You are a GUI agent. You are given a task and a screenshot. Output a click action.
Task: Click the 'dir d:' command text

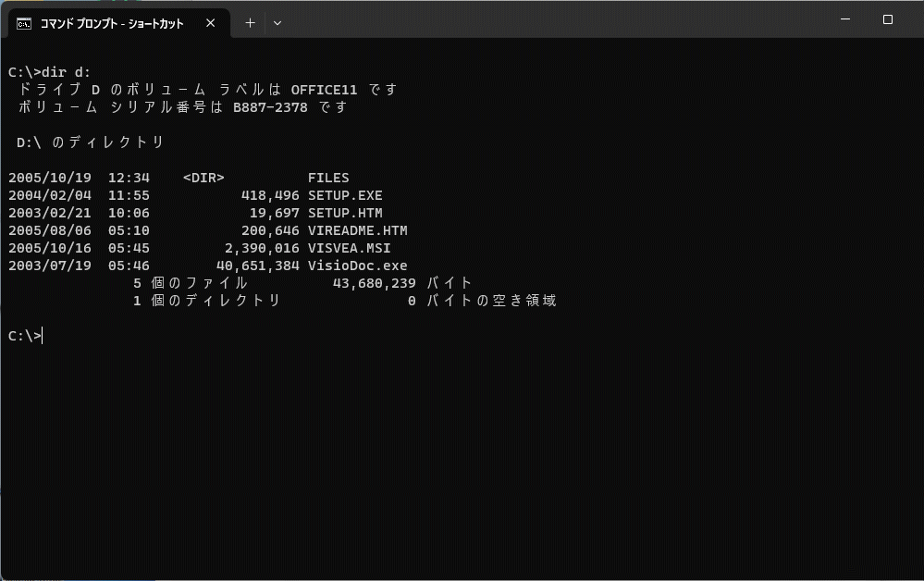[66, 72]
